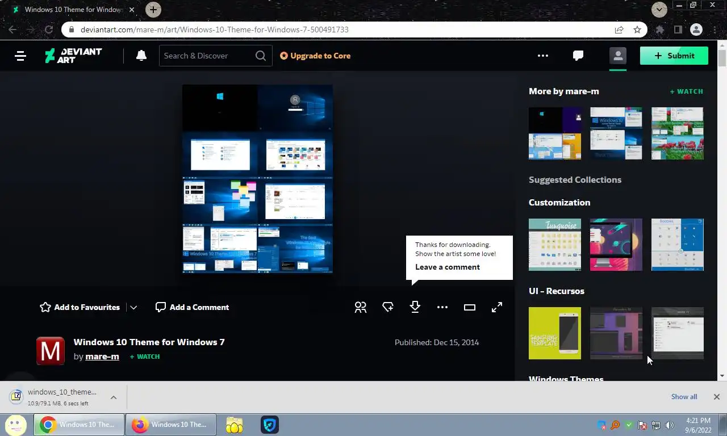The height and width of the screenshot is (436, 727).
Task: Reload the page in Chrome
Action: 49,30
